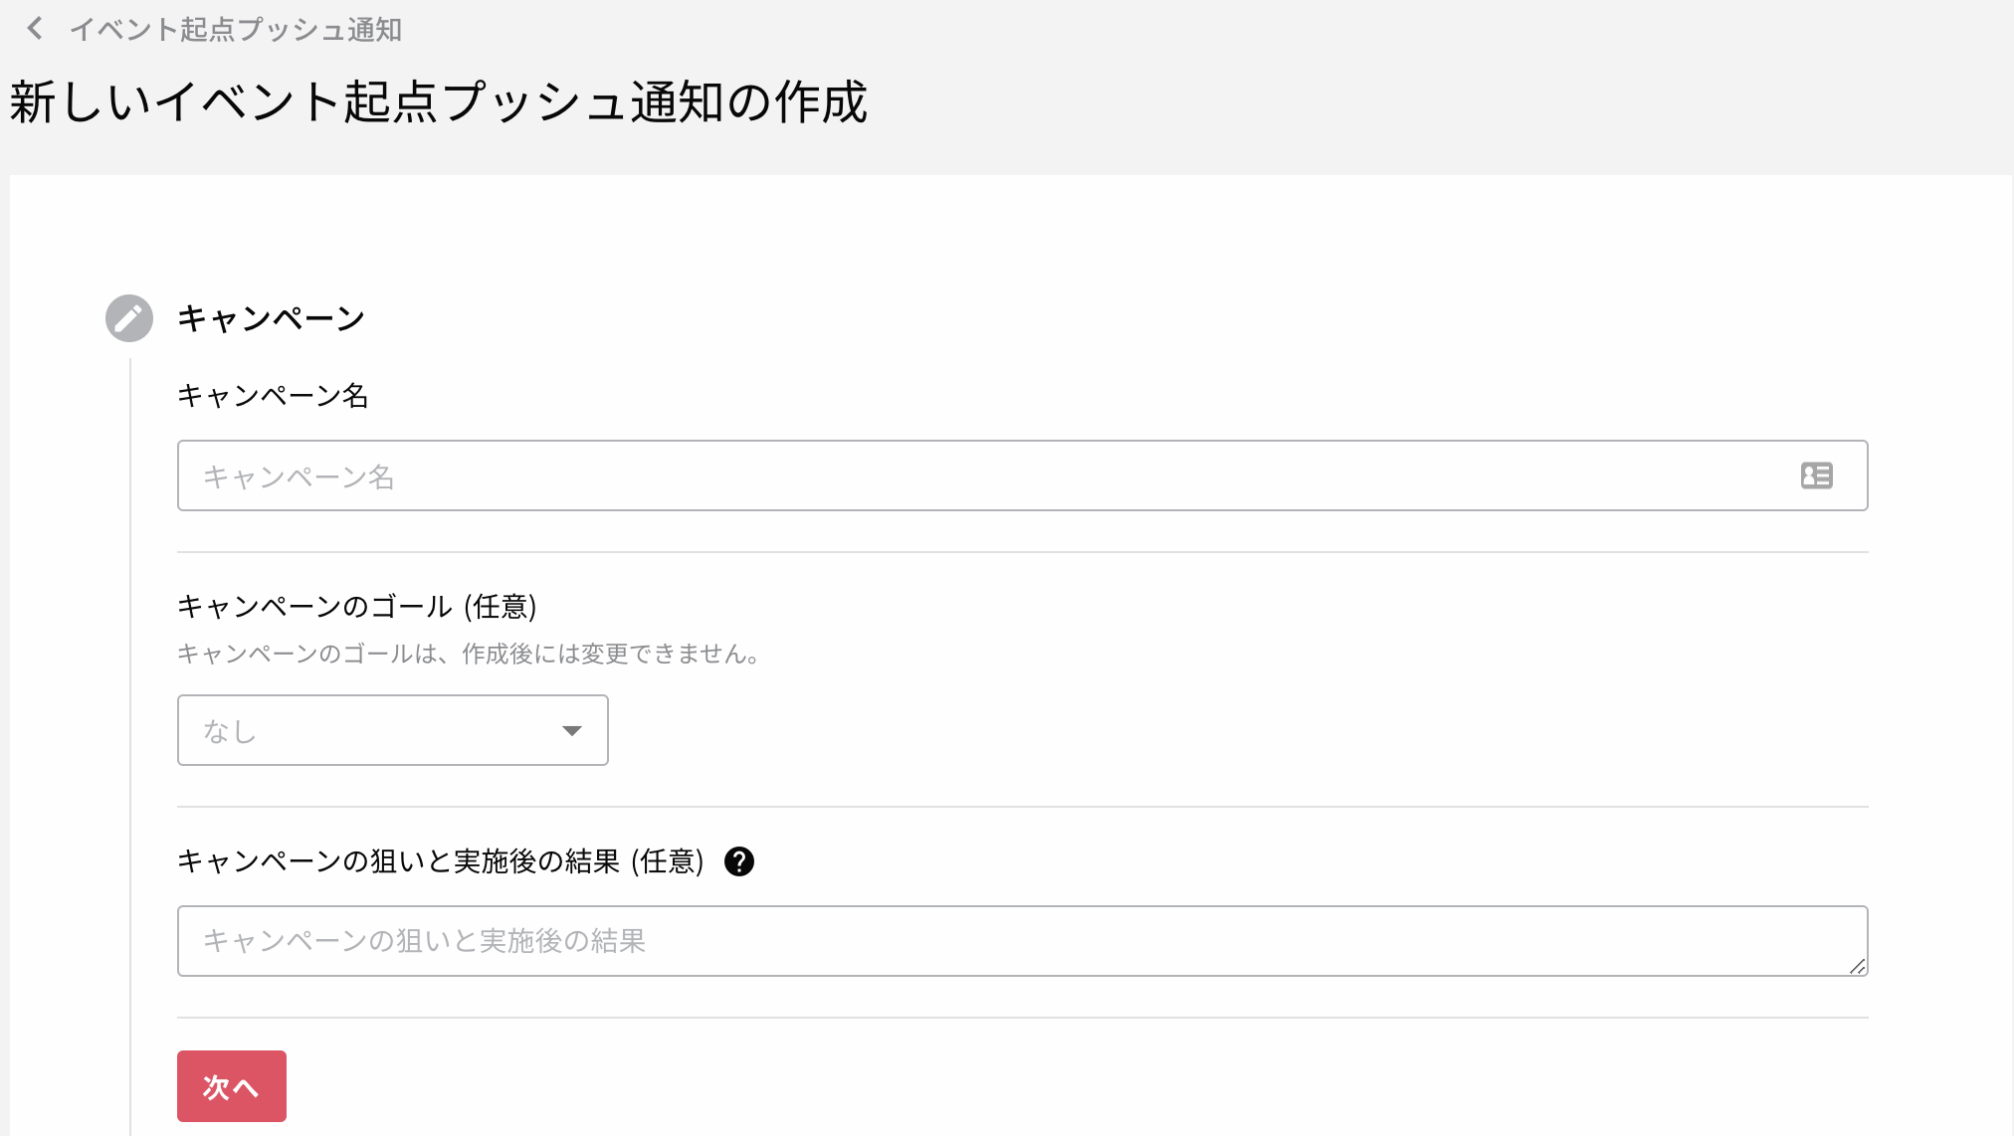
Task: Open the キャンペーンのゴール dropdown showing なし
Action: (x=393, y=730)
